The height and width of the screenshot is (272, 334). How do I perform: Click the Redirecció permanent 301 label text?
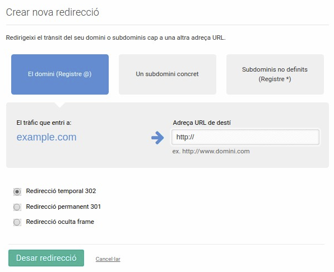63,207
